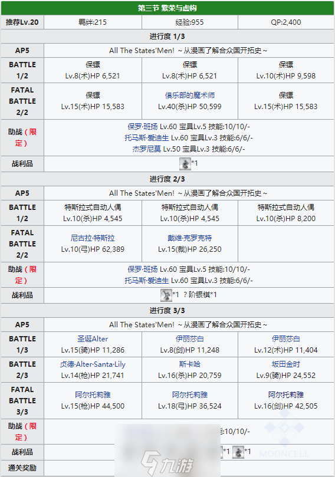This screenshot has height=477, width=335.
Task: Click the loot item icon in 进行度 1/3 战利品 row
Action: 185,164
